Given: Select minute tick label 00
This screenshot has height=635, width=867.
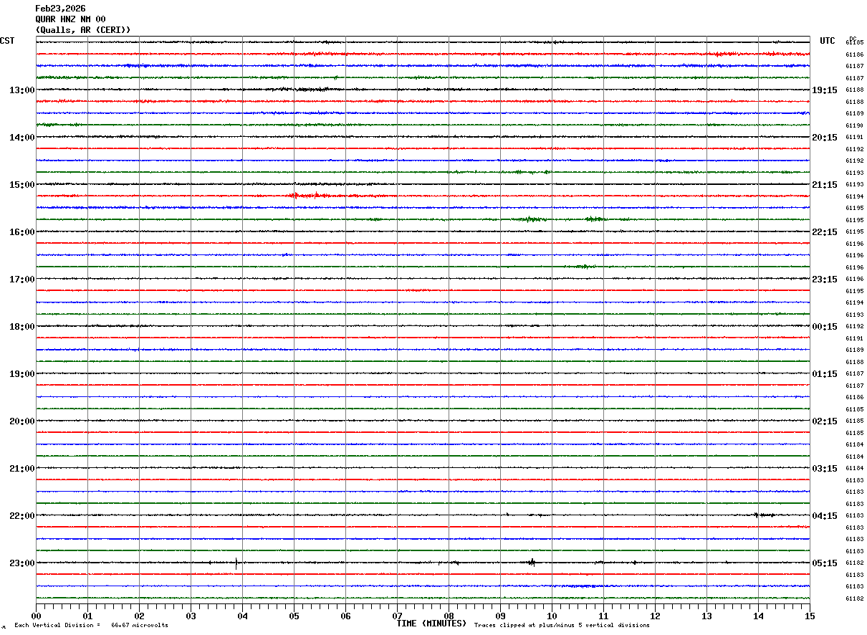Looking at the screenshot, I should coord(37,616).
